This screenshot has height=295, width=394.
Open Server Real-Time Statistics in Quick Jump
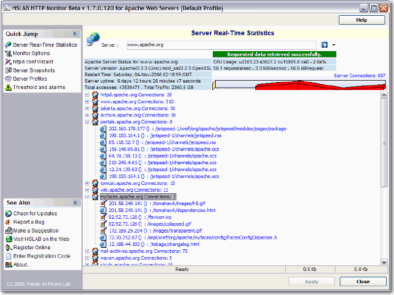[x=45, y=45]
